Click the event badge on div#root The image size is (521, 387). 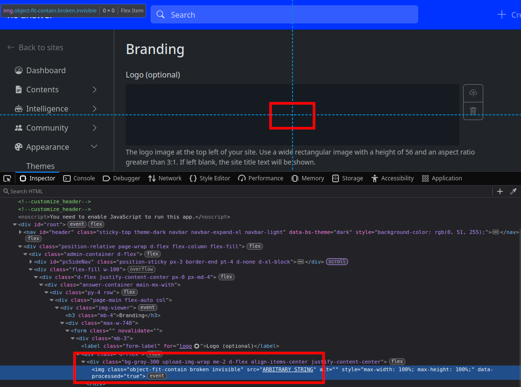[77, 224]
